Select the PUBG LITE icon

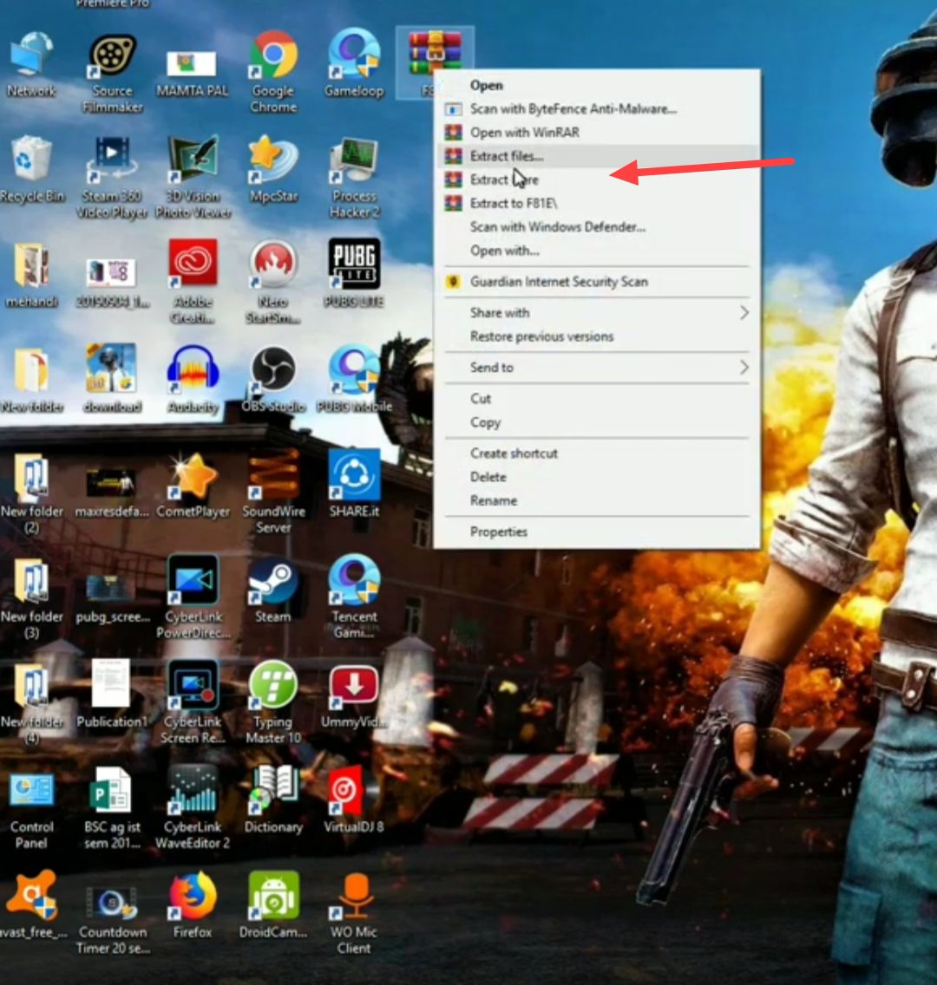pos(354,273)
